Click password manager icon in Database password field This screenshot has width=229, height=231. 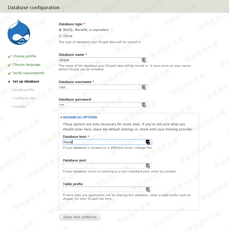tap(144, 105)
